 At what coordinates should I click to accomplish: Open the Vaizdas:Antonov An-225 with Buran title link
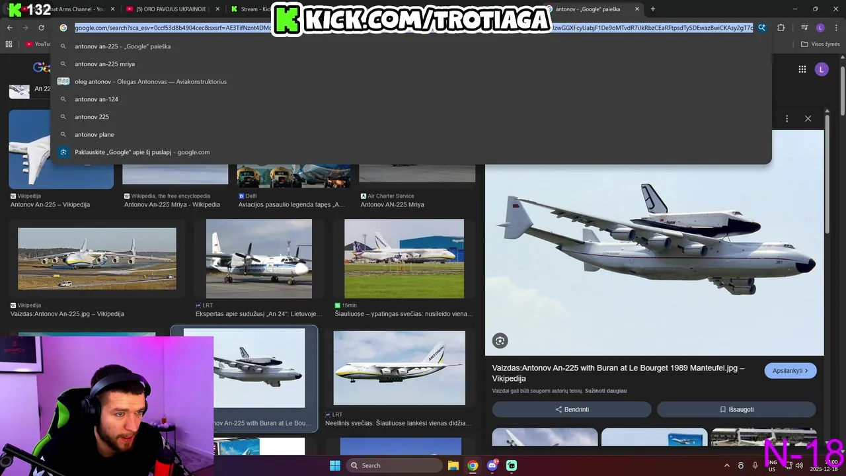[x=618, y=373]
